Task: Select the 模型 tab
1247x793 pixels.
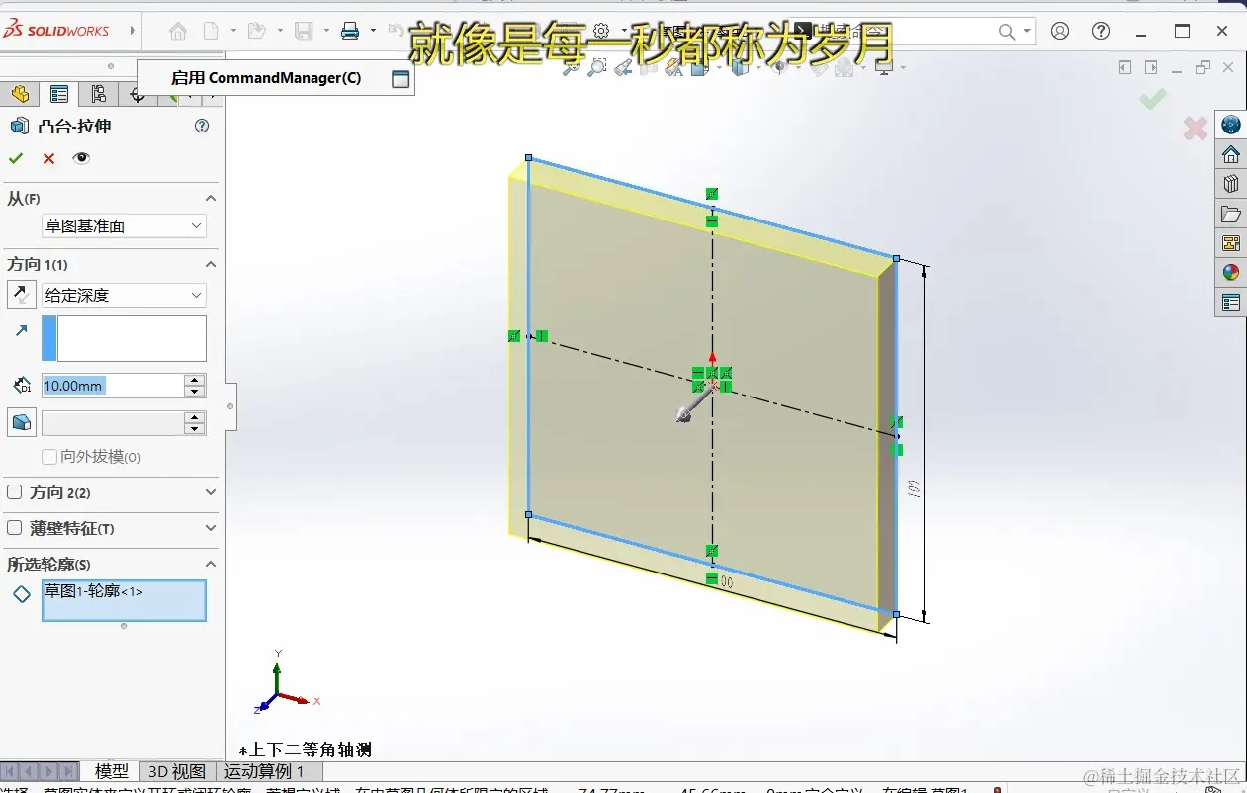Action: tap(112, 771)
